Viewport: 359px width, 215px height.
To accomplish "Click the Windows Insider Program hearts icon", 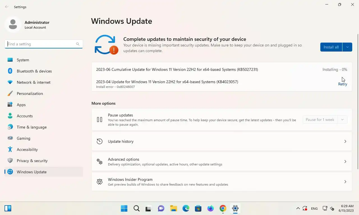I will 100,182.
